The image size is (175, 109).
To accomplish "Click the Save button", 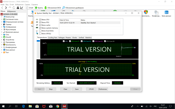I will pos(77,89).
